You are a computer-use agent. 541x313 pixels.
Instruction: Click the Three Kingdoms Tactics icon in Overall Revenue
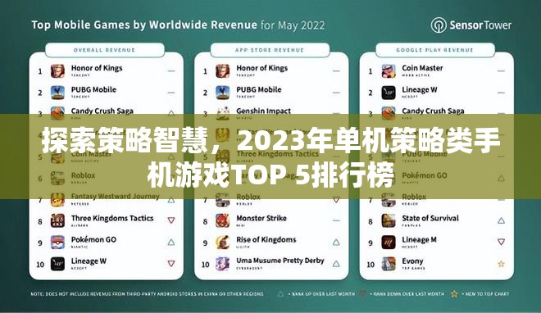pyautogui.click(x=57, y=220)
